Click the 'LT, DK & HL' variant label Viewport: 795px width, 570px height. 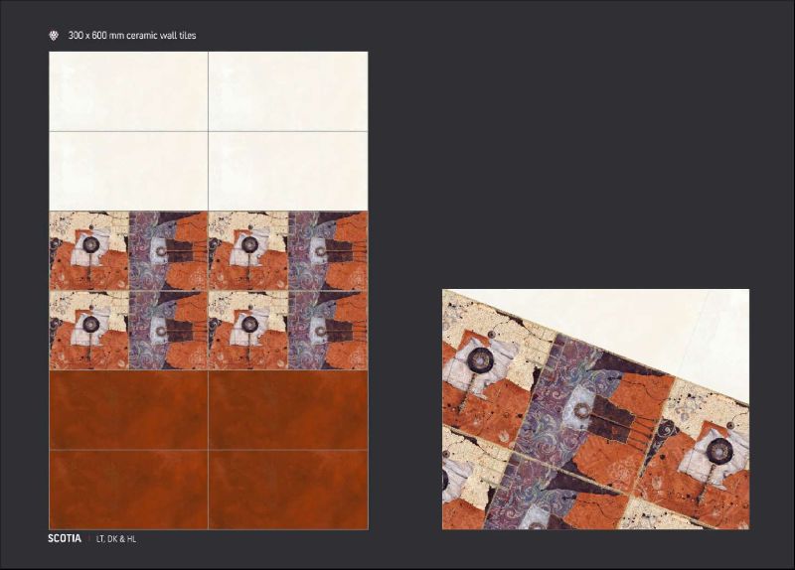(x=116, y=538)
